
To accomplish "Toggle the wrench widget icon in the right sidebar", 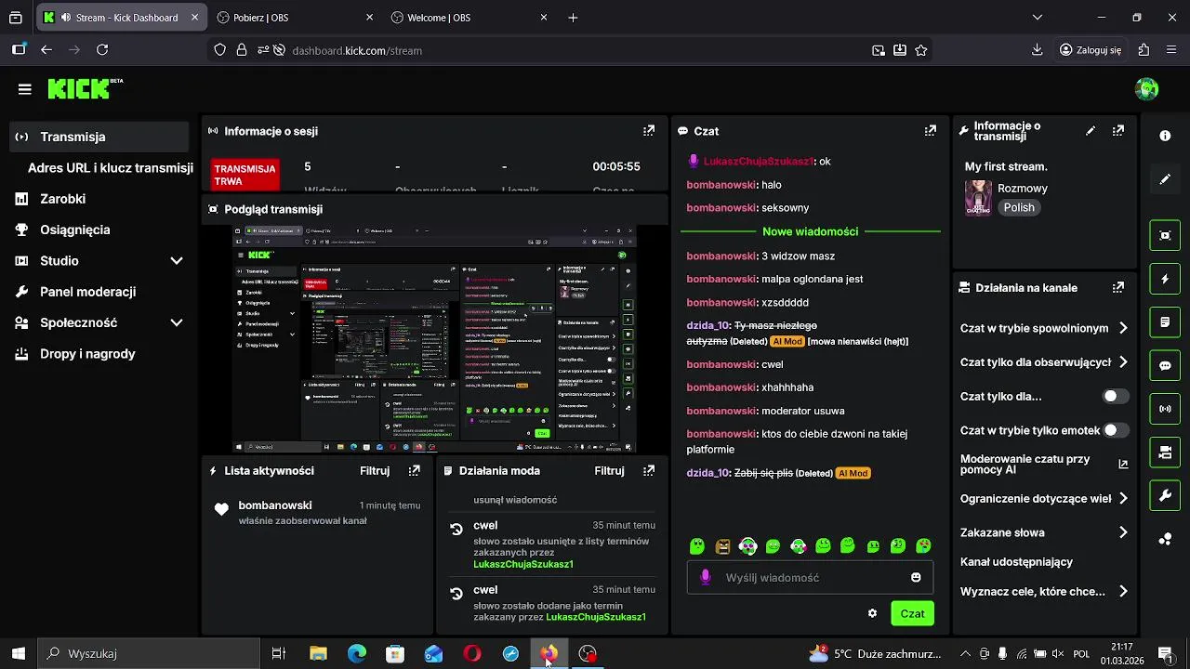I will [1165, 495].
